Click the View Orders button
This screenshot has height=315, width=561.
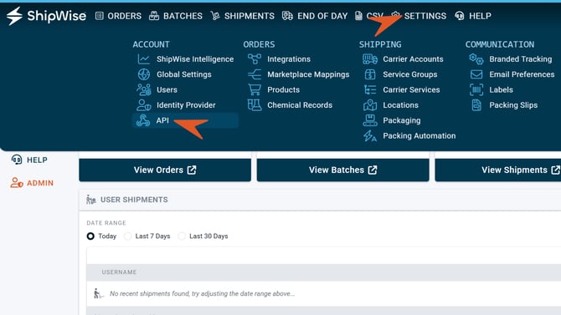coord(165,170)
